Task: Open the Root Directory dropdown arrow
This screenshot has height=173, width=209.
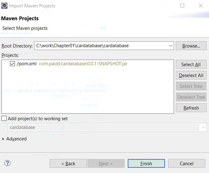Action: [171, 46]
